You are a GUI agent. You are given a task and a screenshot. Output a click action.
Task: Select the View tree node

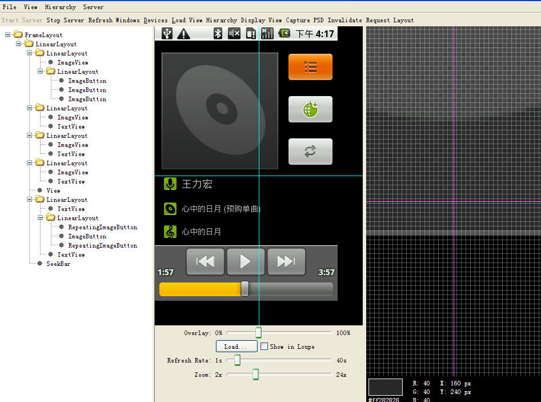click(53, 190)
